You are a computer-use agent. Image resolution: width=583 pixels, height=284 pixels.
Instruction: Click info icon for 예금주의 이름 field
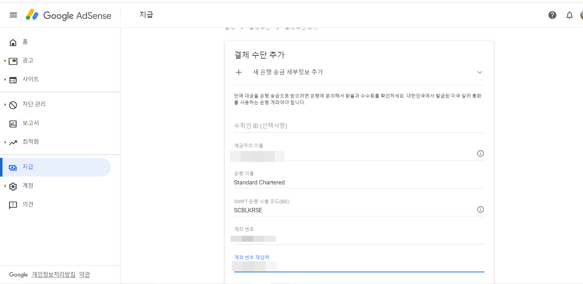tap(480, 153)
